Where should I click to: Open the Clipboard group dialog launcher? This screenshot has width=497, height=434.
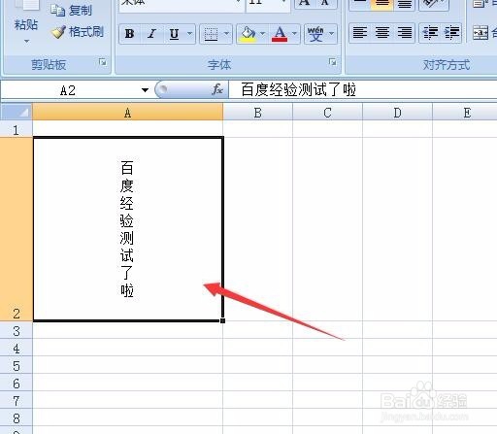(x=103, y=62)
